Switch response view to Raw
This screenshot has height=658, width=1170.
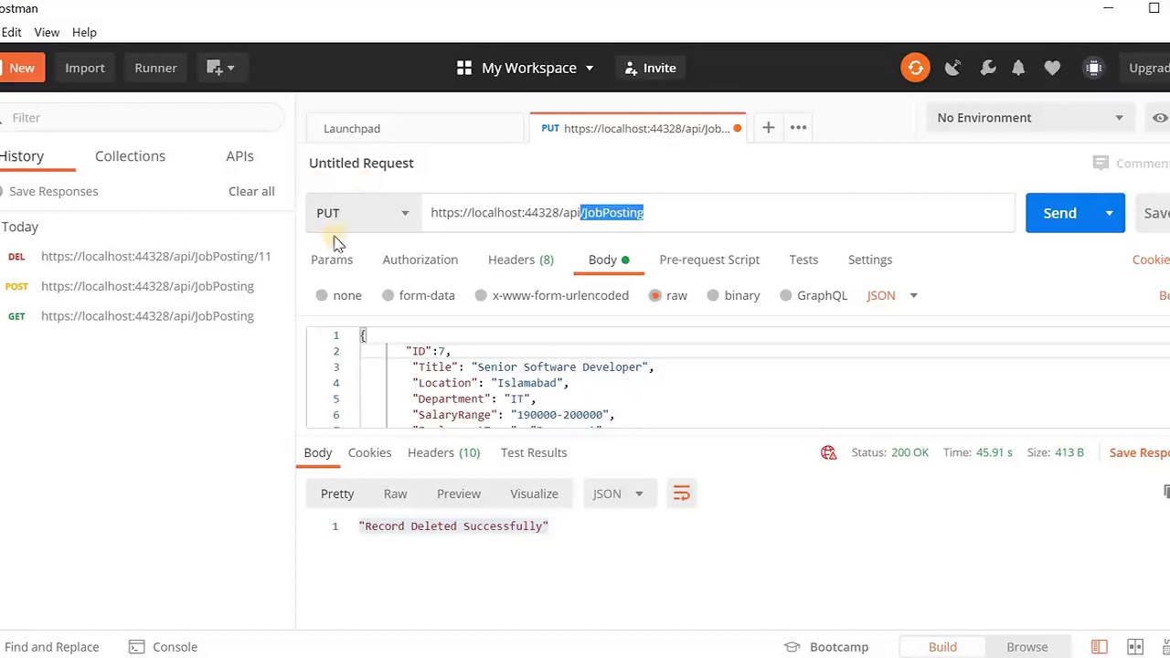(395, 493)
